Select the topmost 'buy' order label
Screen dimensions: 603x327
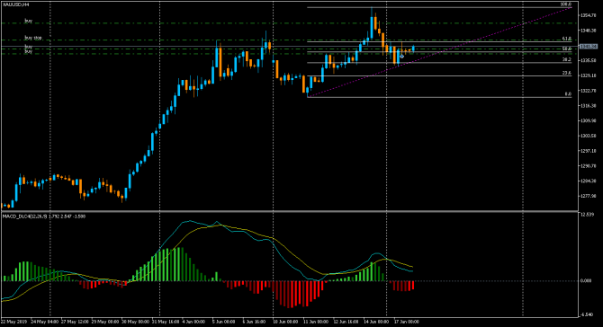pyautogui.click(x=28, y=21)
